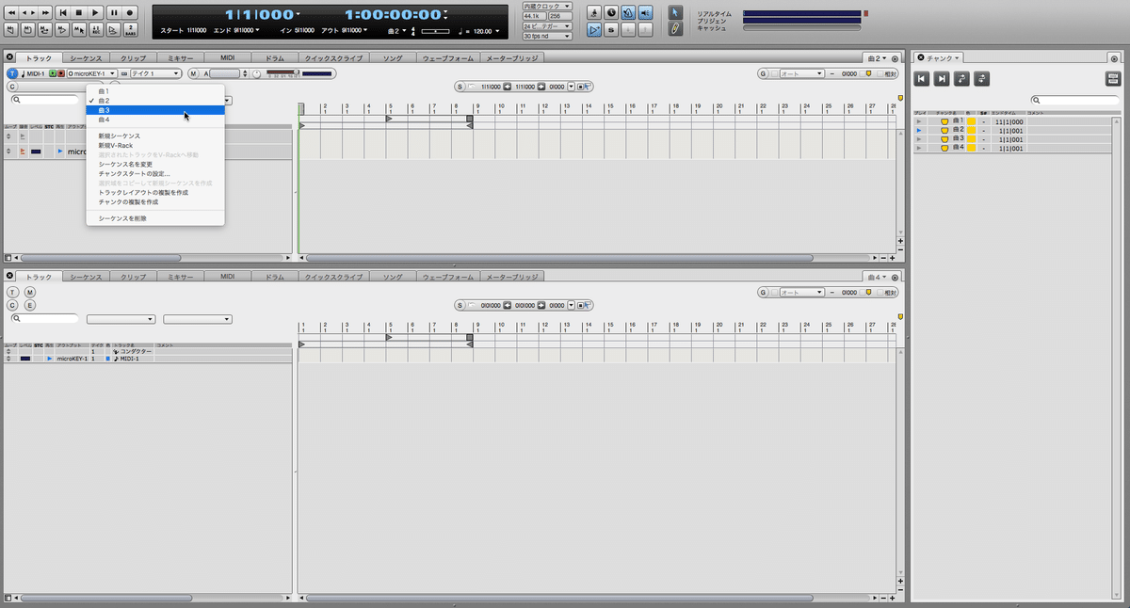Screen dimensions: 1130x608
Task: Open the 曲4 window title dropdown
Action: tap(876, 278)
